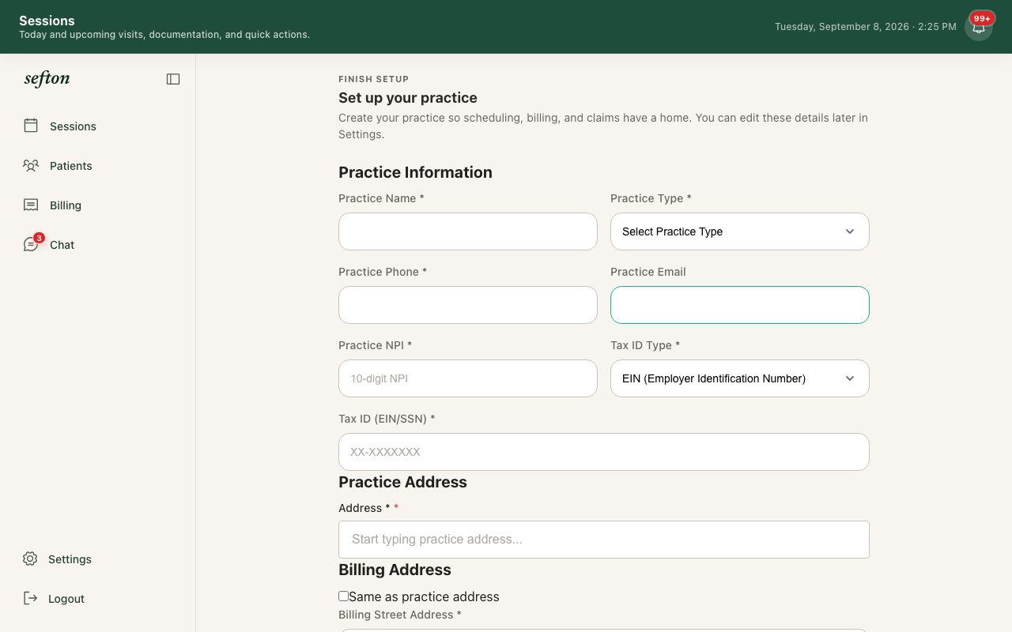Click the Logout arrow icon

click(30, 598)
